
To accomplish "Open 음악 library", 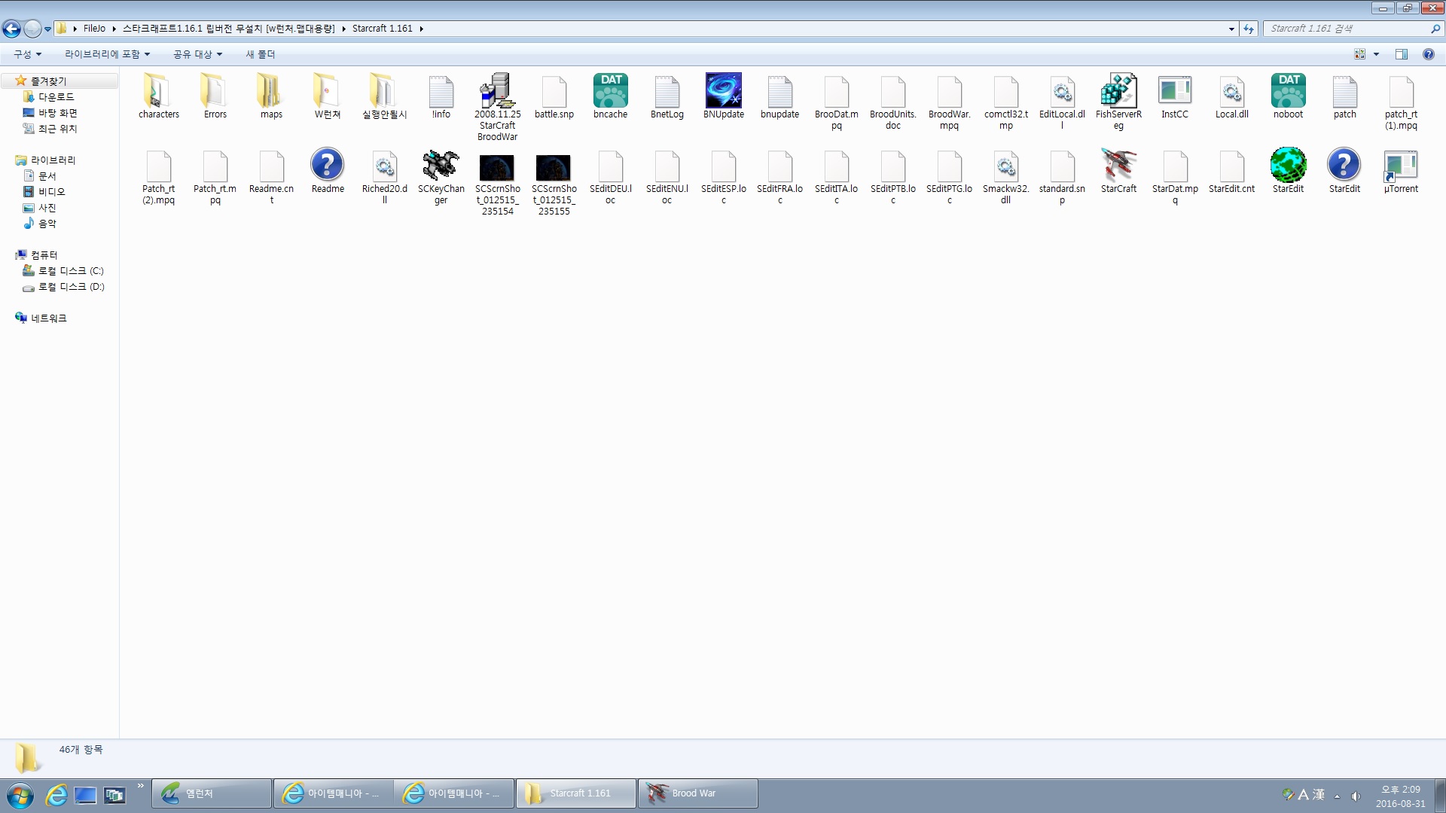I will (x=47, y=224).
